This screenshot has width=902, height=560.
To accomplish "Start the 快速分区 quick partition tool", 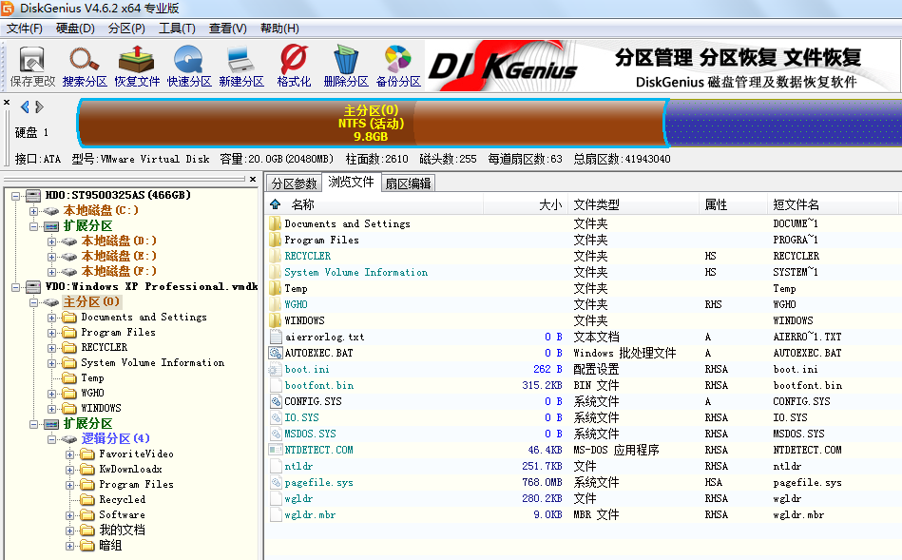I will [189, 67].
